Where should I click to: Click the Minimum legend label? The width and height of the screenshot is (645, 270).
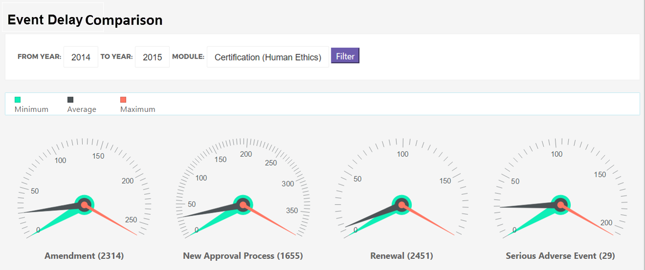pos(31,109)
